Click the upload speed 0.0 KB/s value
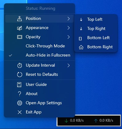 tap(106, 120)
